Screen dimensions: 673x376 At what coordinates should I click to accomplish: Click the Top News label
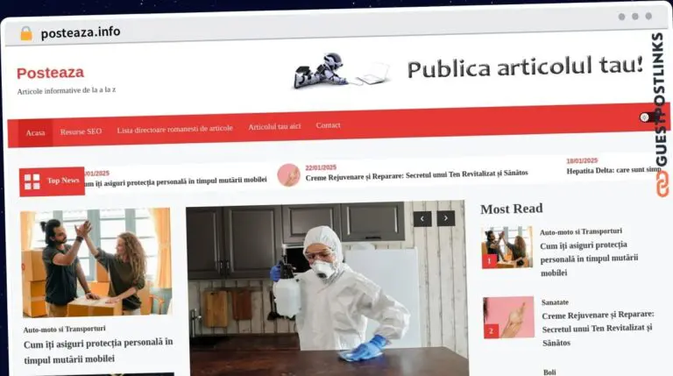pyautogui.click(x=63, y=181)
